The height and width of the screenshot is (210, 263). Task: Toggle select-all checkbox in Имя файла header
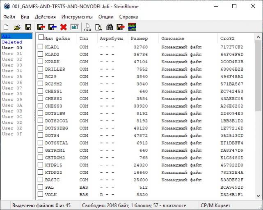click(41, 38)
